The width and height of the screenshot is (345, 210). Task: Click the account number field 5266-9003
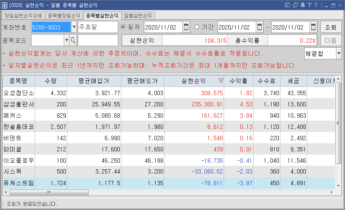(51, 27)
